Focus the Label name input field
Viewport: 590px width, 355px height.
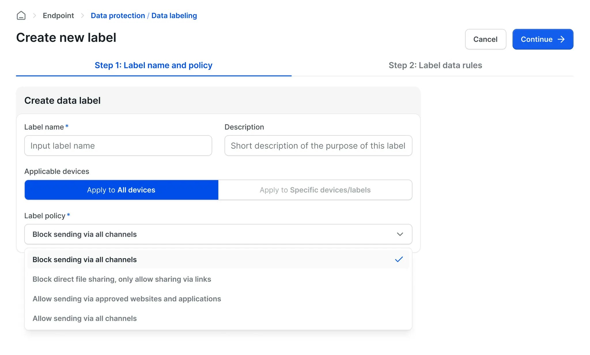(x=118, y=146)
